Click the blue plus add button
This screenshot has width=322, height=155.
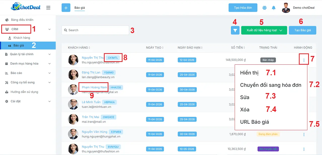click(x=66, y=8)
